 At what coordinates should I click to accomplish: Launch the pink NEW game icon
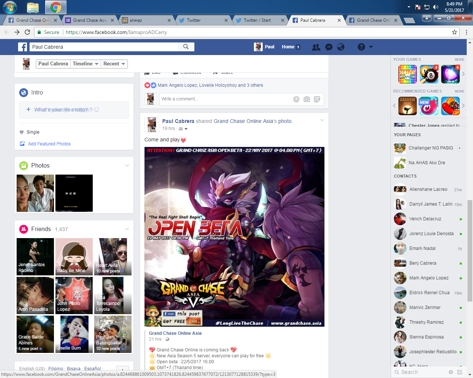pos(429,106)
